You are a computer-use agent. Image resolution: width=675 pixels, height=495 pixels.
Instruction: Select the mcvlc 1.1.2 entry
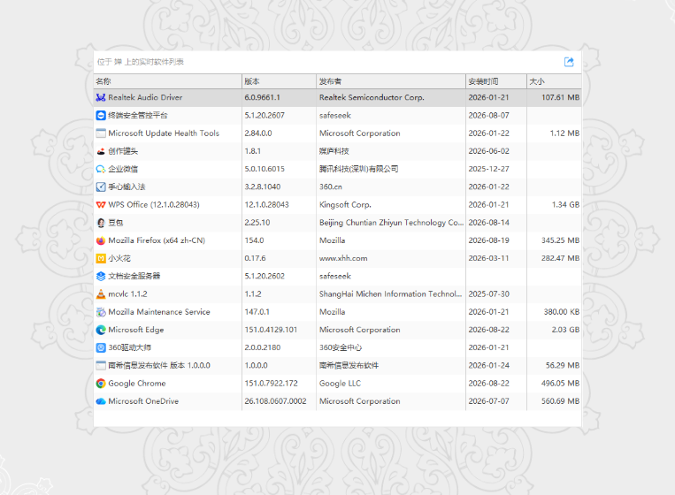128,294
